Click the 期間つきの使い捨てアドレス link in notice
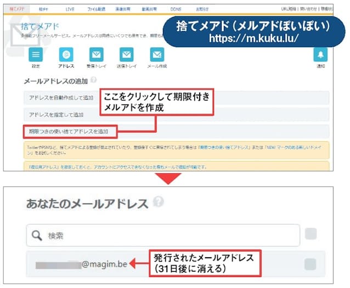Image resolution: width=350 pixels, height=288 pixels. [224, 147]
